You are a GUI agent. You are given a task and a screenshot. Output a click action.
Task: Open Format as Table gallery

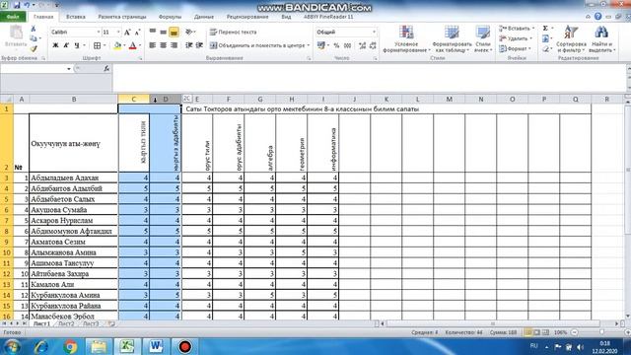pyautogui.click(x=452, y=39)
